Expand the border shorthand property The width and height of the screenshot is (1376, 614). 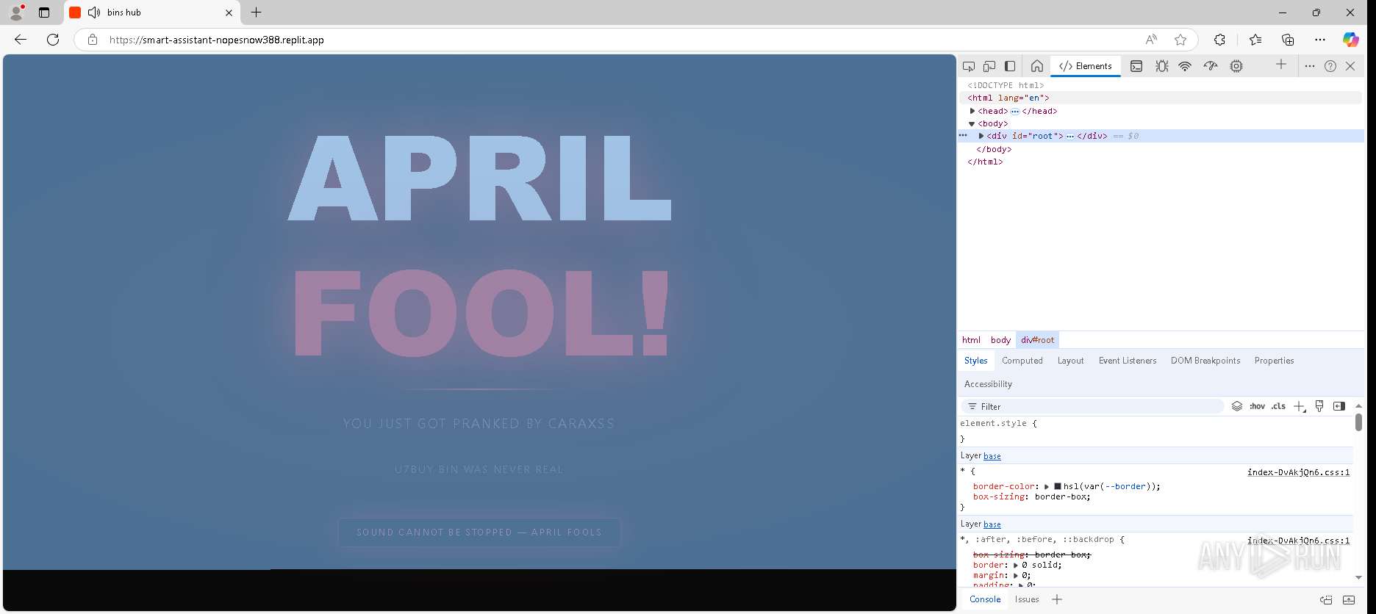point(1016,566)
